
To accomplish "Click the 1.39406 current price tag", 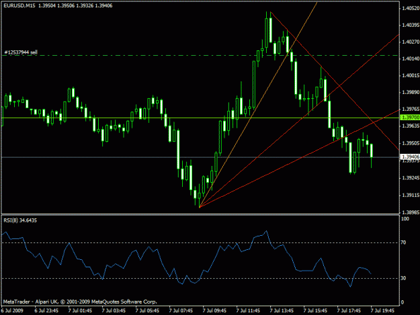I will point(410,156).
